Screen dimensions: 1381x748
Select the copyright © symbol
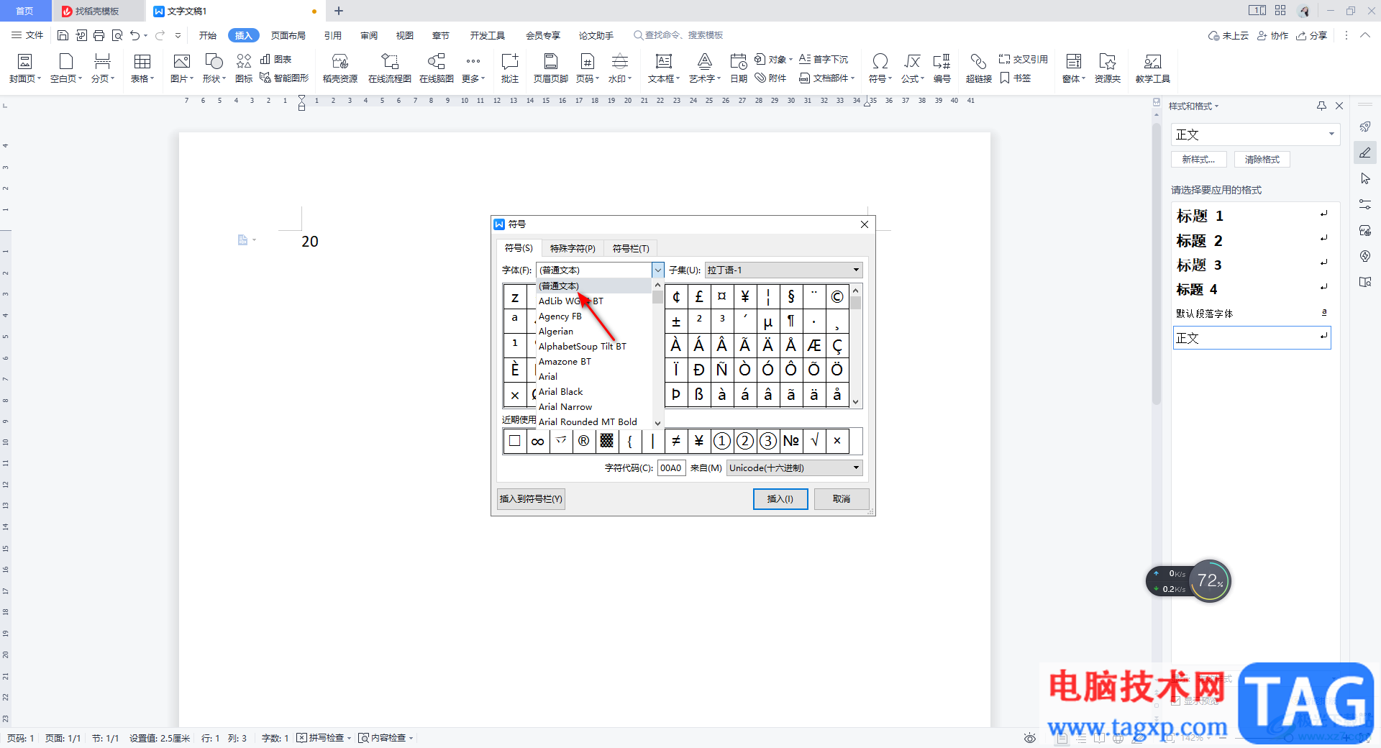click(x=837, y=296)
